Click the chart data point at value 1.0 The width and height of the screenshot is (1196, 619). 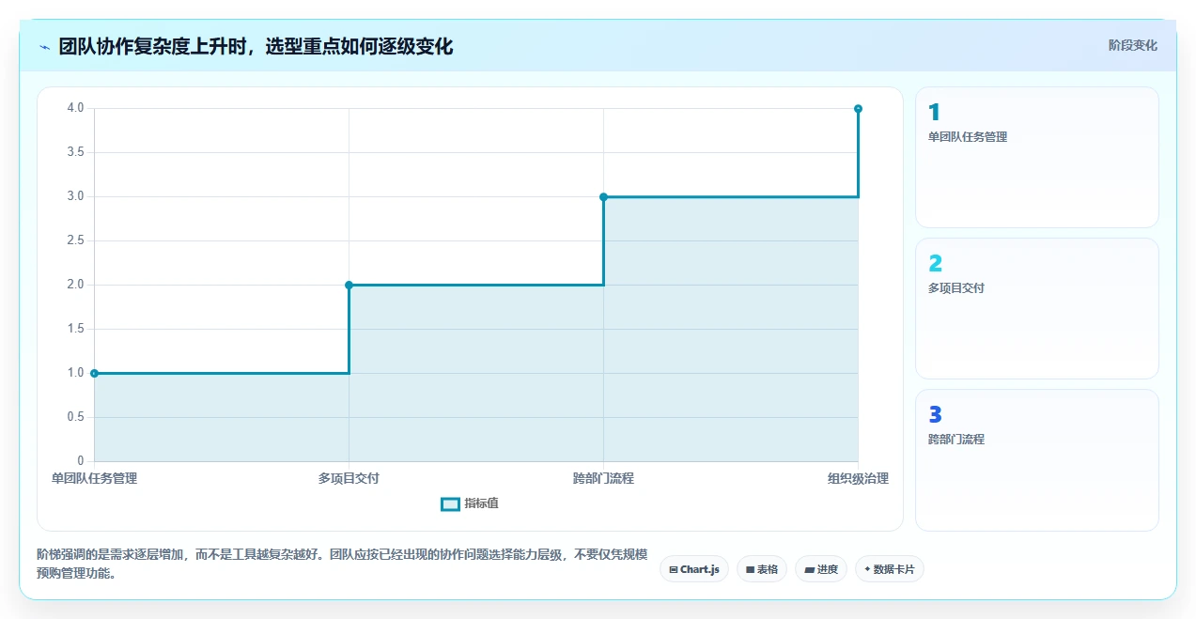(x=94, y=373)
